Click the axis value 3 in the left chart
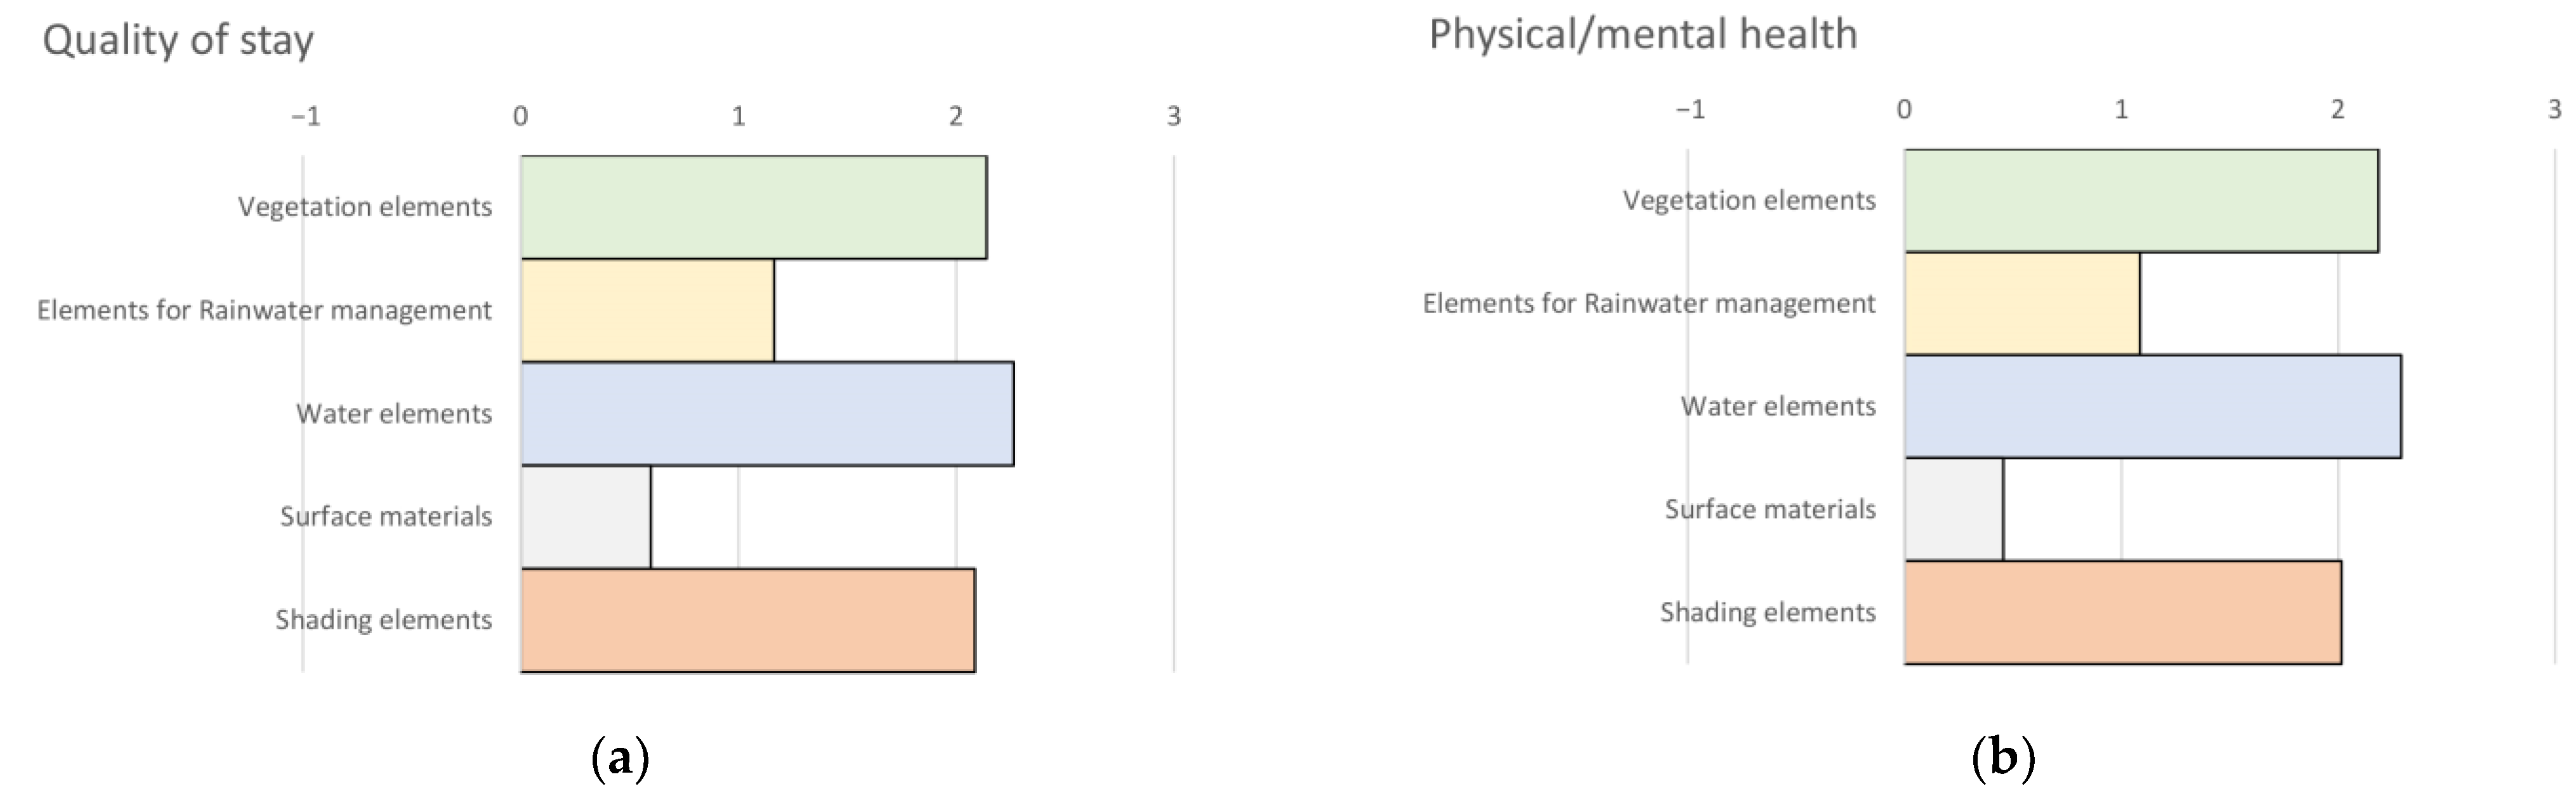 tap(1173, 117)
